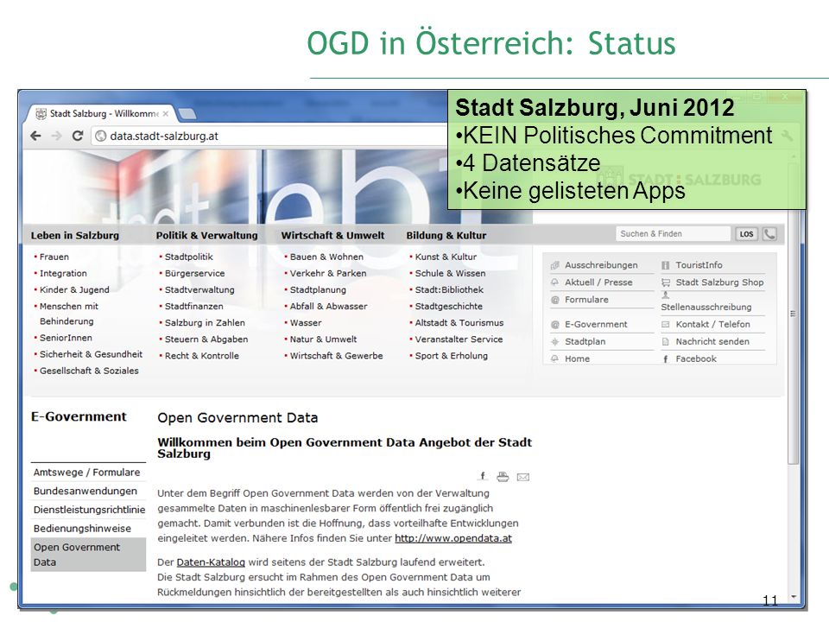Viewport: 829px width, 622px height.
Task: Open Bauen & Wohnen link
Action: click(326, 257)
